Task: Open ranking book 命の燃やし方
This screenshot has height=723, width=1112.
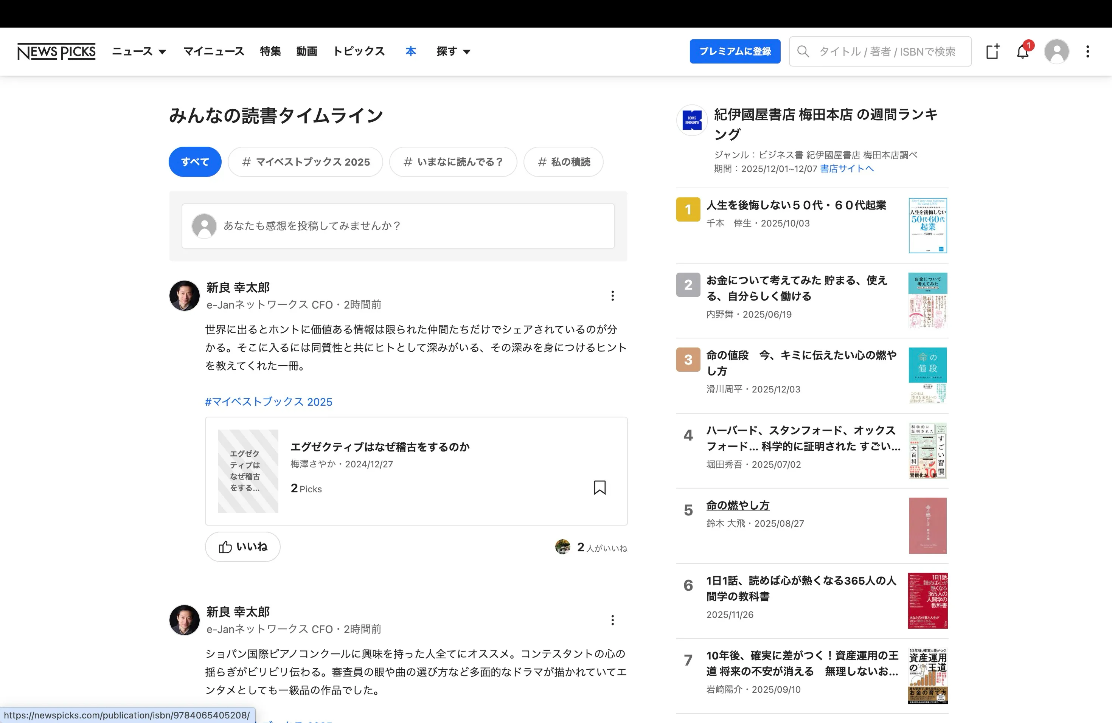Action: tap(738, 505)
